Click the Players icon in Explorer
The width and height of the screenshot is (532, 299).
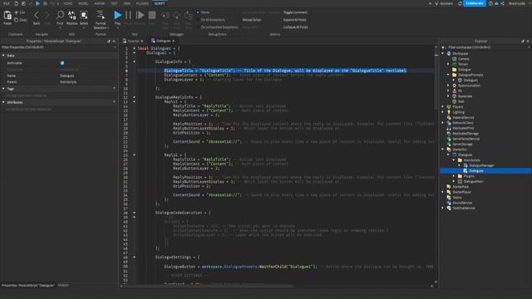coord(449,107)
